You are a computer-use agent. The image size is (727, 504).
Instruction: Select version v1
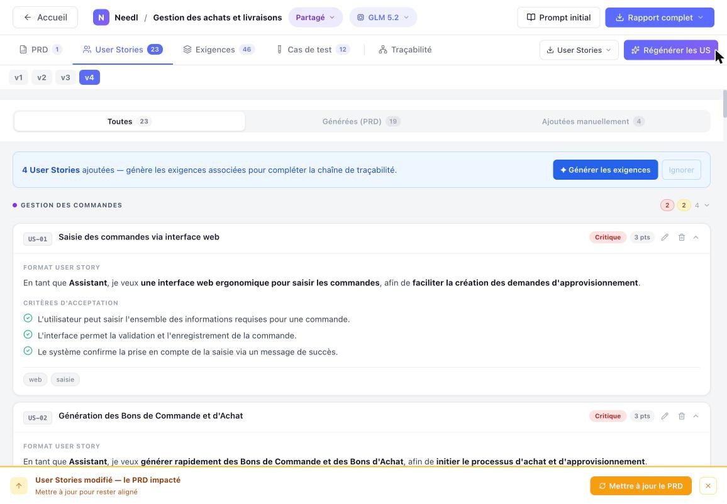[x=18, y=77]
